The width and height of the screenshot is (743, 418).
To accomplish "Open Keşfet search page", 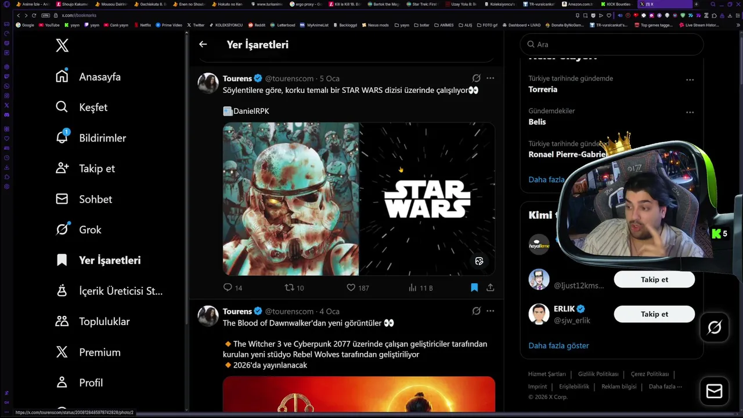I will [81, 107].
